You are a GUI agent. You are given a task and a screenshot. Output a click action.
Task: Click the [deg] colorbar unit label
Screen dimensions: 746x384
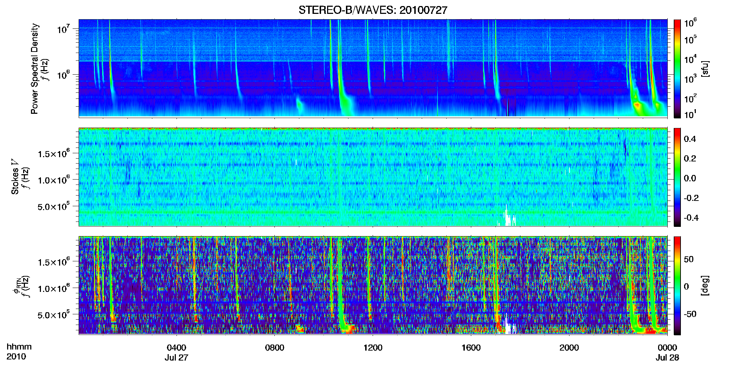(705, 286)
